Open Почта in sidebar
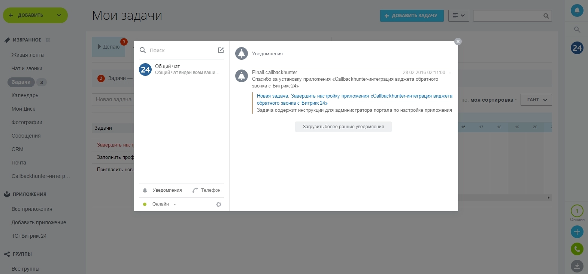 [19, 163]
